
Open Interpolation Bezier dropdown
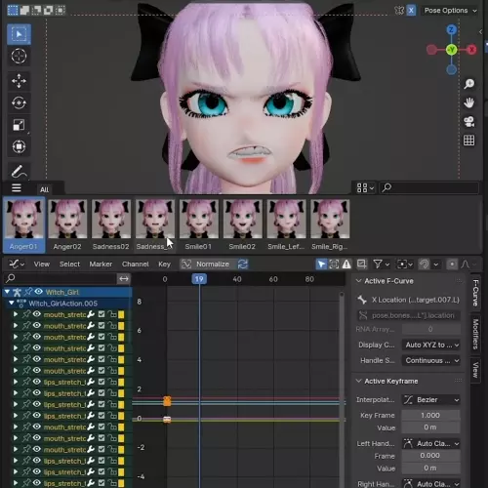(431, 400)
